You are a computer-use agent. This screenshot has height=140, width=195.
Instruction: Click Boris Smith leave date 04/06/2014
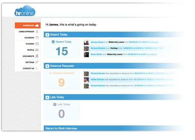pos(133,54)
